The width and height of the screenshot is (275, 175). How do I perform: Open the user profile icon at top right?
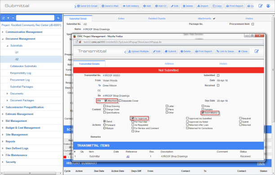pyautogui.click(x=268, y=6)
